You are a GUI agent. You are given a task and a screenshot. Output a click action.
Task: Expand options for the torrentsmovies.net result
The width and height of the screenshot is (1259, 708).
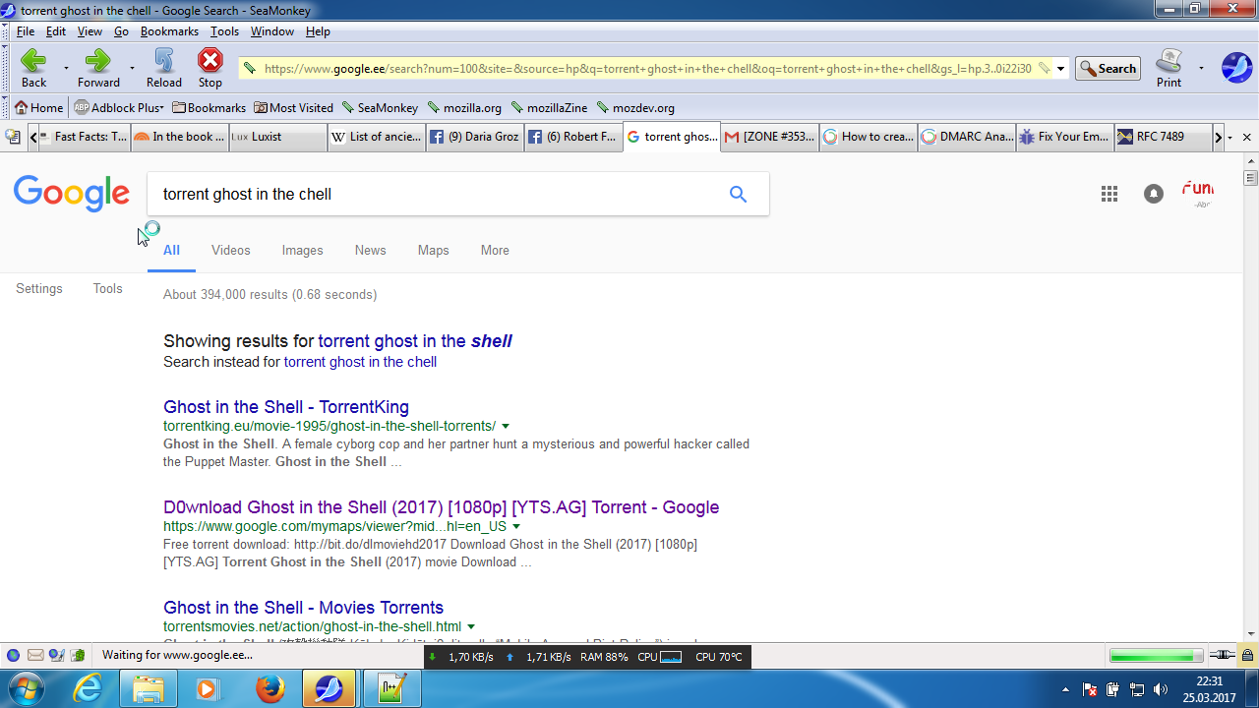471,627
